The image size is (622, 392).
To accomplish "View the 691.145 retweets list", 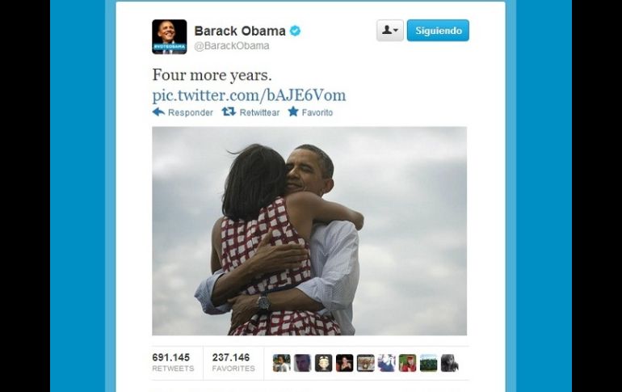I will pos(173,363).
